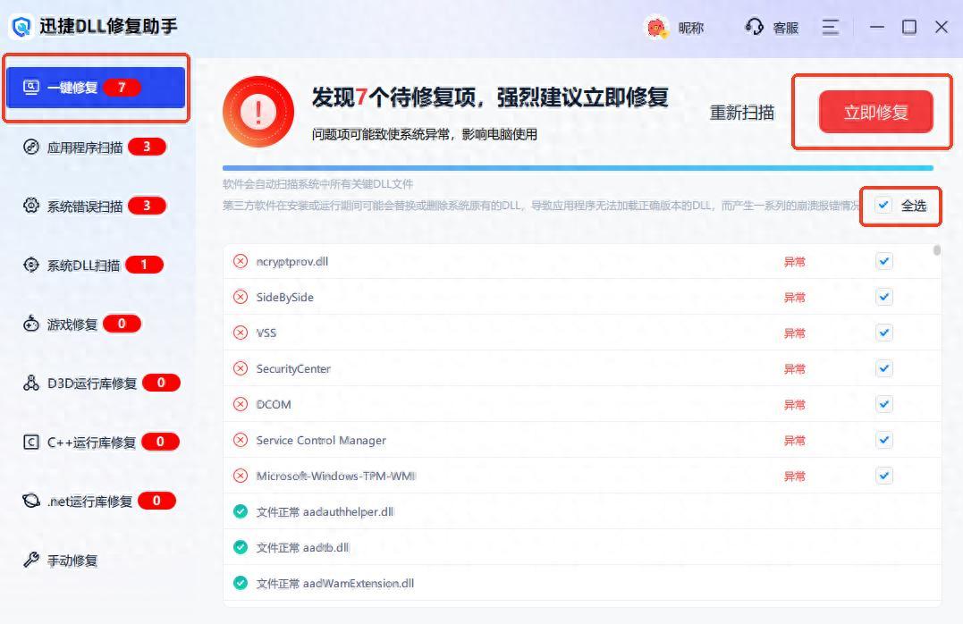Image resolution: width=963 pixels, height=624 pixels.
Task: Click 重新扫描 to rescan
Action: point(742,113)
